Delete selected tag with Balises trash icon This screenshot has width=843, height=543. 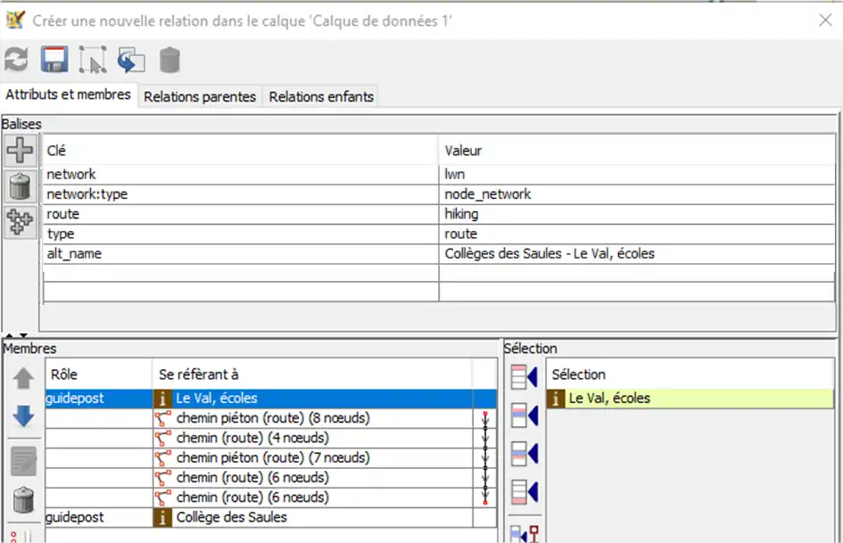click(x=20, y=186)
